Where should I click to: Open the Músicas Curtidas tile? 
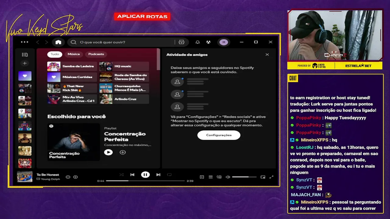(72, 77)
